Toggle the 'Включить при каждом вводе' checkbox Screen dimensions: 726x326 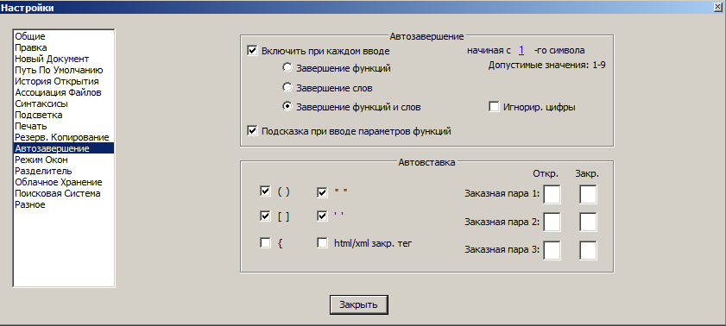[252, 50]
